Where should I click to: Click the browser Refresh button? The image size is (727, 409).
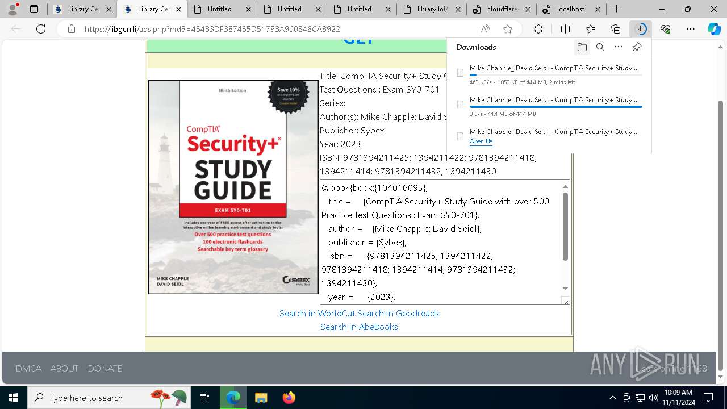tap(41, 29)
